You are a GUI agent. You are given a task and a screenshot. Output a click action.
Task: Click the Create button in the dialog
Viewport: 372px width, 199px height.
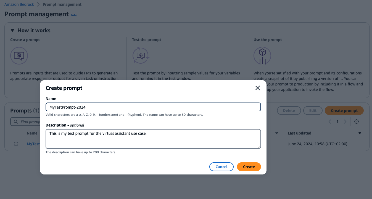coord(249,167)
